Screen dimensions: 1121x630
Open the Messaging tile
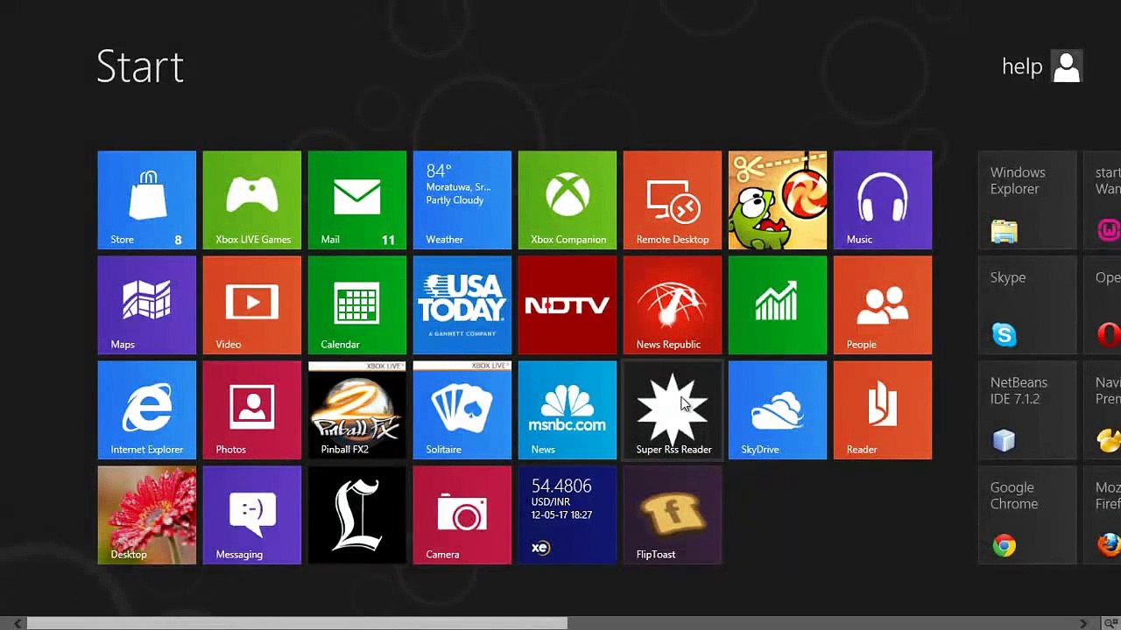tap(251, 515)
